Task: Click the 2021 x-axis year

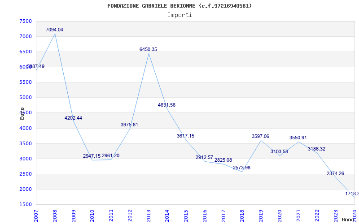Action: [298, 215]
